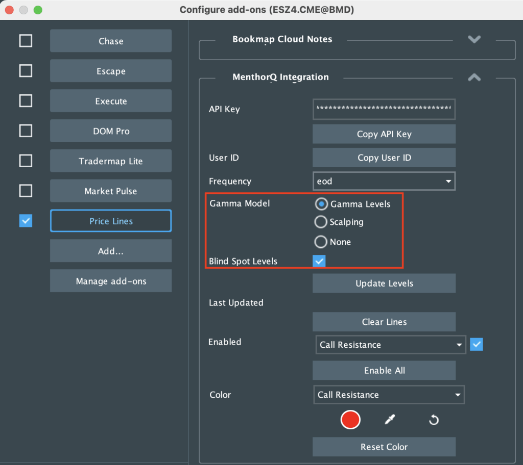
Task: Toggle the Call Resistance enabled checkbox
Action: [477, 345]
